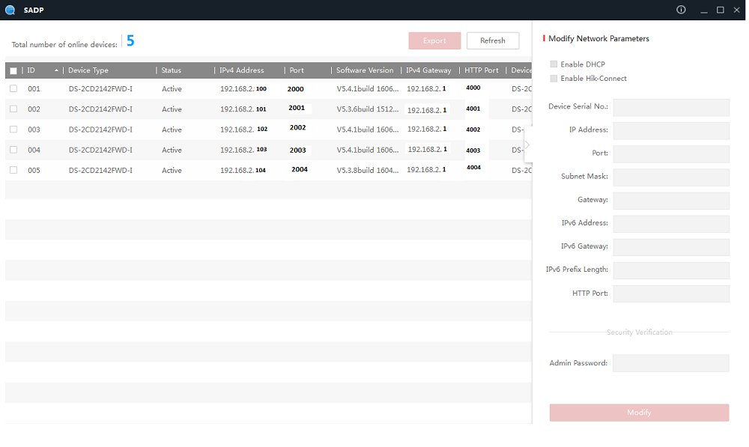Check the box for device 005
The width and height of the screenshot is (749, 447).
click(x=13, y=170)
